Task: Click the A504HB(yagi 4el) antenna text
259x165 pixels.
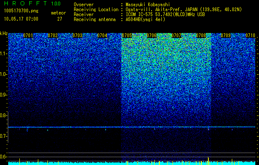Action: click(x=145, y=19)
